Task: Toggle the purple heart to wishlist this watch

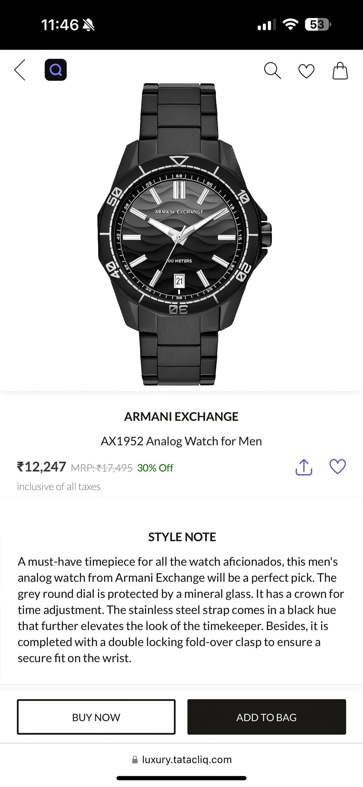Action: click(x=338, y=467)
